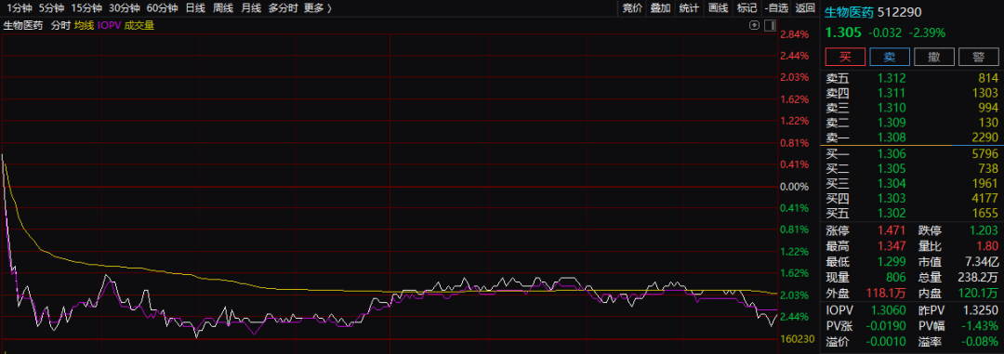Click the 卖二 price 1.309
The width and height of the screenshot is (1004, 354).
892,123
